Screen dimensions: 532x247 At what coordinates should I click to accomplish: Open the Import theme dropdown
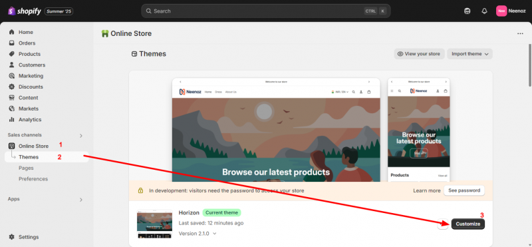tap(469, 54)
